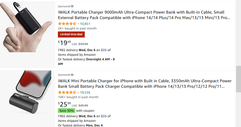241x127 pixels.
Task: Open the 10,851 ratings link
Action: 85,24
